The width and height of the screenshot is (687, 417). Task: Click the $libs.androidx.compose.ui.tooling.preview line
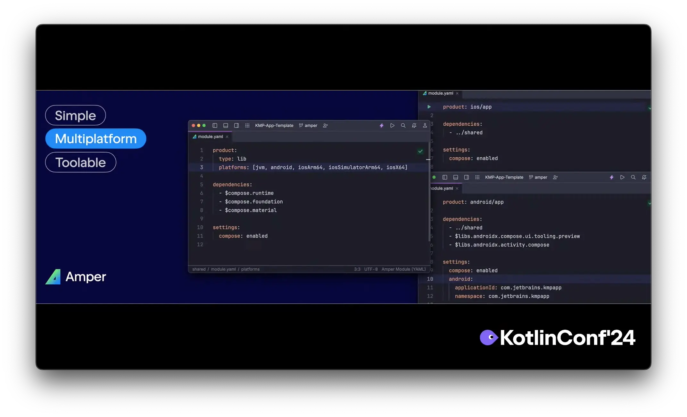tap(517, 236)
